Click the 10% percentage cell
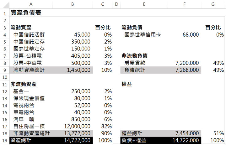This screenshot has width=226, height=145. pos(103,70)
